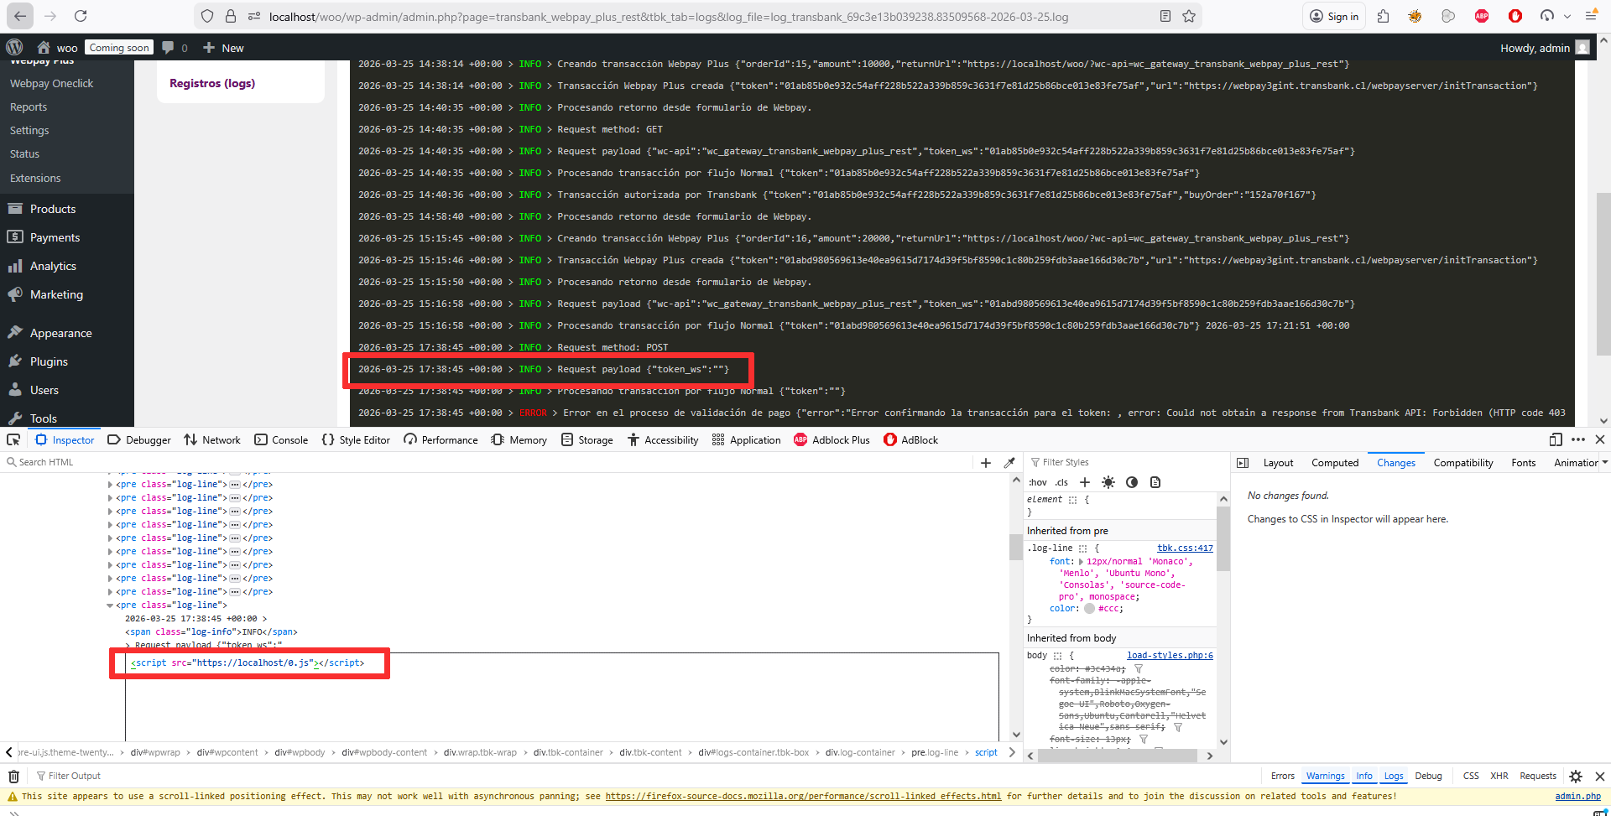Toggle :hov pseudo-class panel

[x=1038, y=482]
